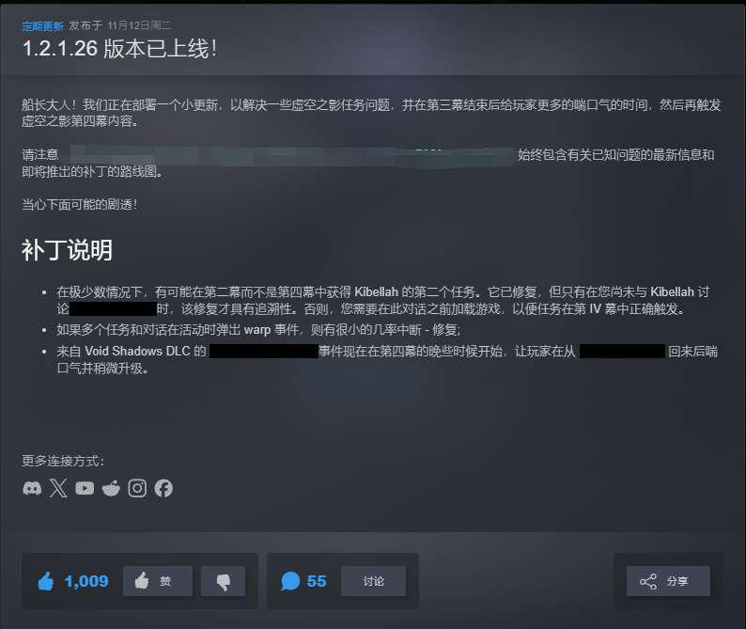Click the 分享 share button
Image resolution: width=746 pixels, height=629 pixels.
(668, 581)
